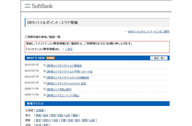Select 青森 prefecture link

(38, 115)
